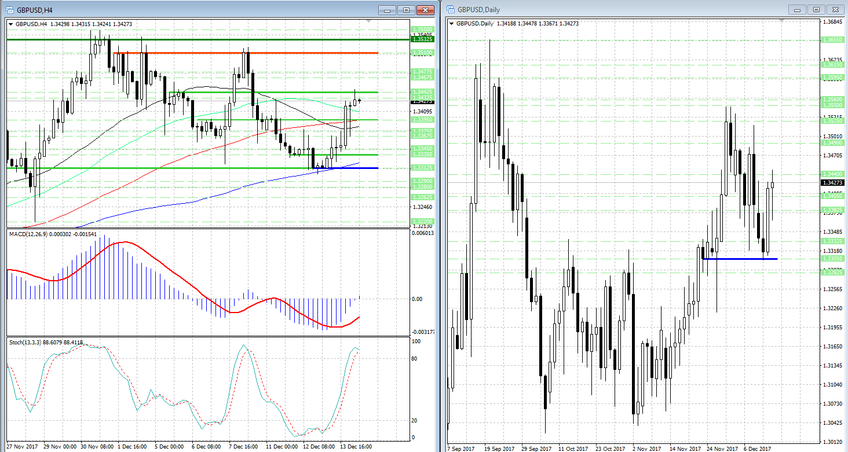Screen dimensions: 848x452
Task: Close the GBPUSD,Daily chart window
Action: 835,10
